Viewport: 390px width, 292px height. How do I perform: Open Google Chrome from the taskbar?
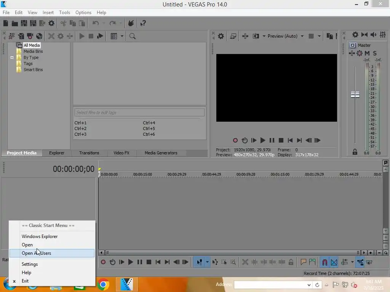pyautogui.click(x=103, y=284)
